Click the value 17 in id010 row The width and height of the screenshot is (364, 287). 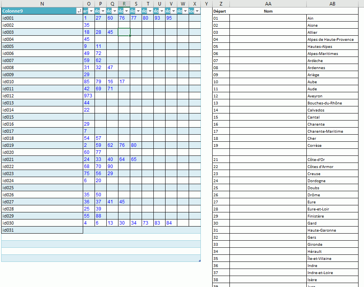[124, 82]
